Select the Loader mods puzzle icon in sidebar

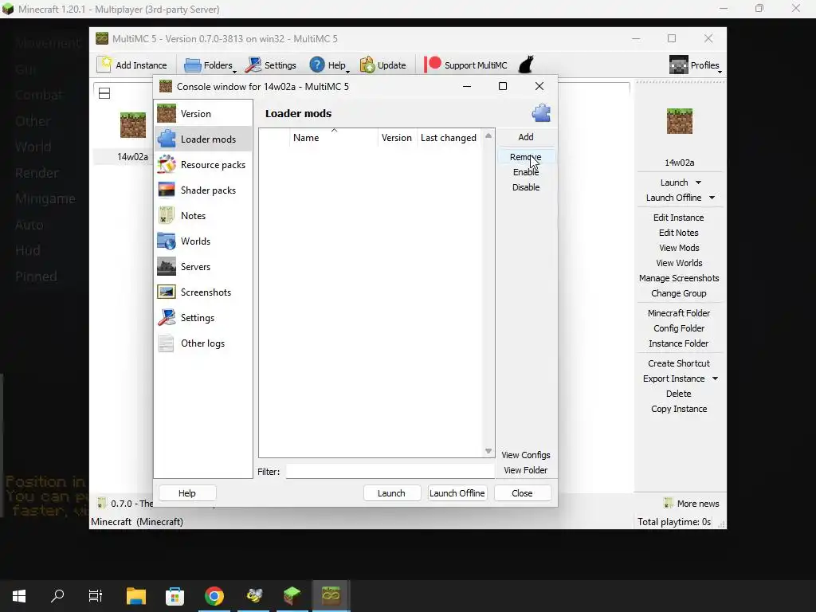click(x=167, y=139)
